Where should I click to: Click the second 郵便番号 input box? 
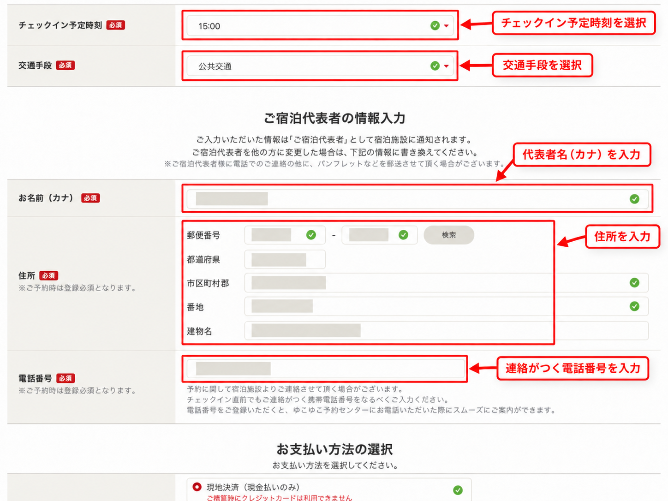(x=380, y=235)
